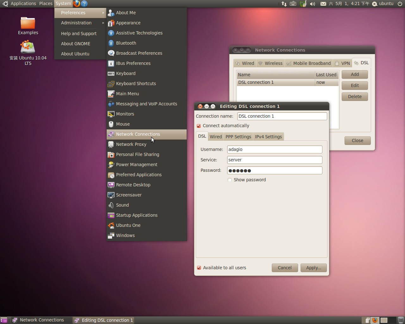This screenshot has width=405, height=324.
Task: Open Preferred Applications icon
Action: pyautogui.click(x=111, y=175)
